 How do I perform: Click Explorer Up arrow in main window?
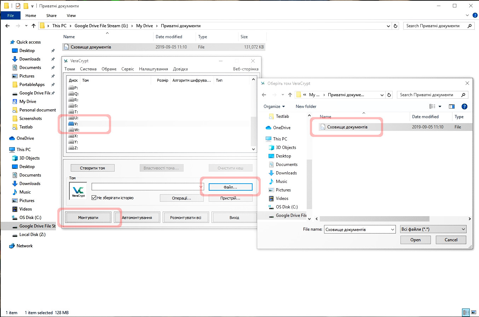click(34, 26)
